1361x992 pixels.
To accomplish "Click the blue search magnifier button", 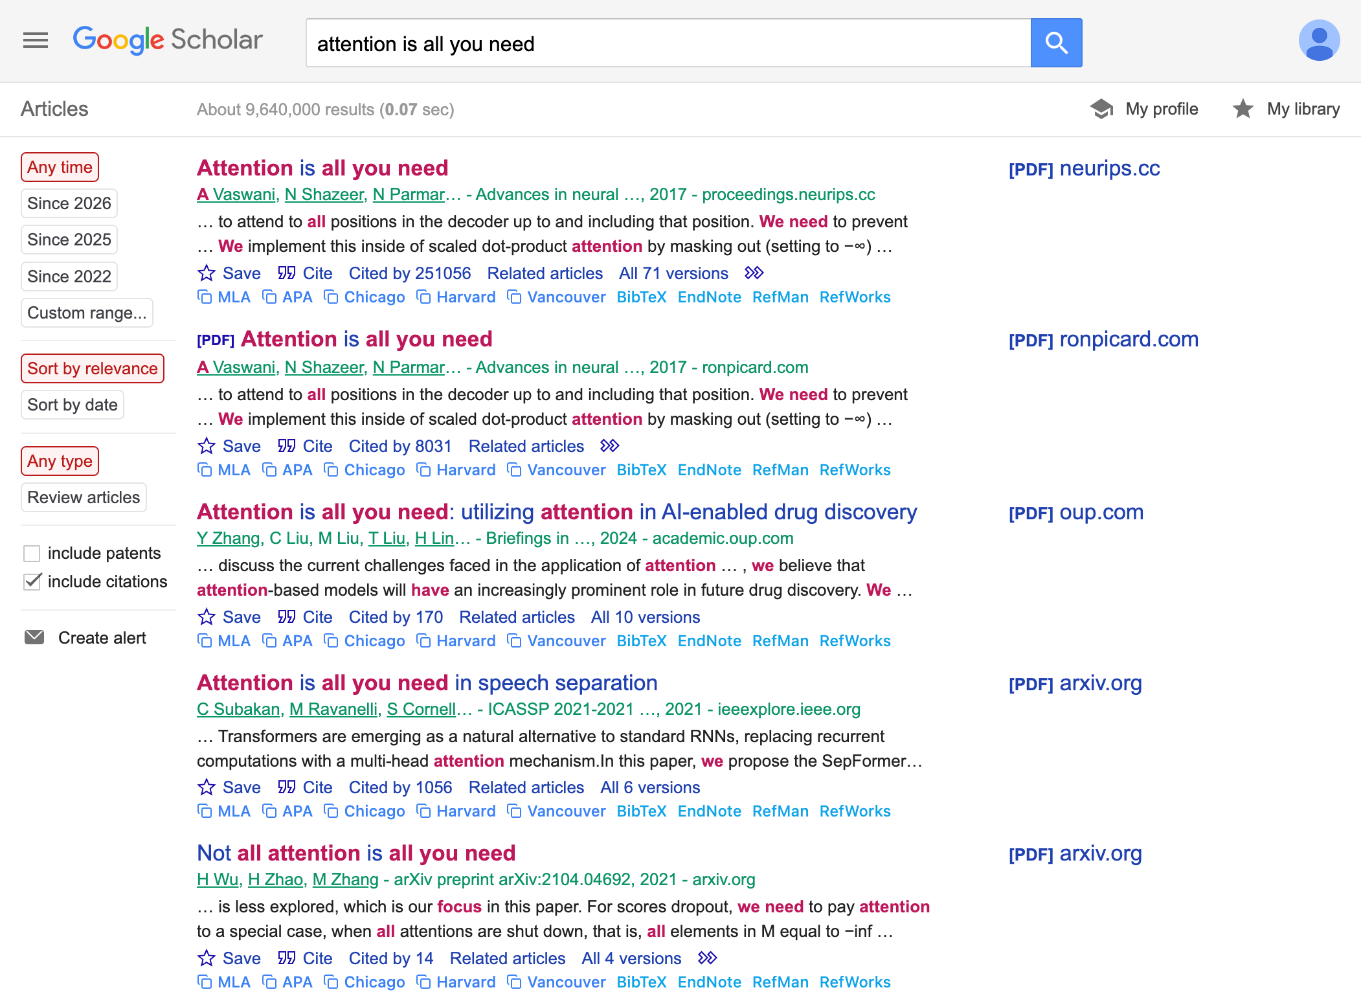I will (1056, 43).
